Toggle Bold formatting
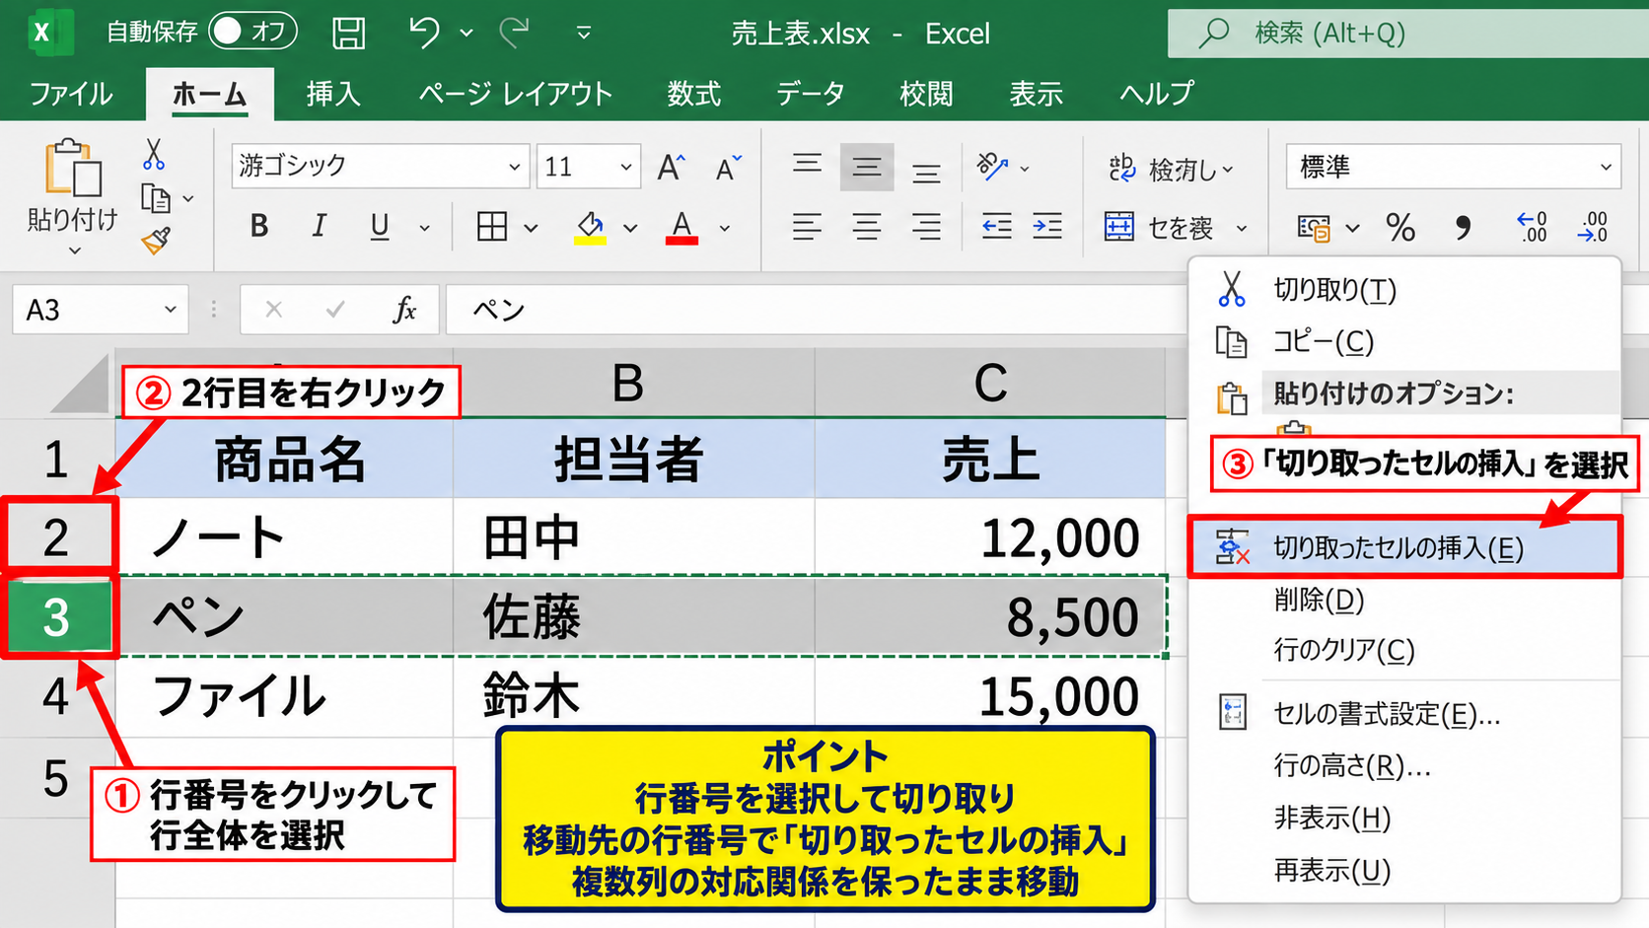 click(x=259, y=227)
